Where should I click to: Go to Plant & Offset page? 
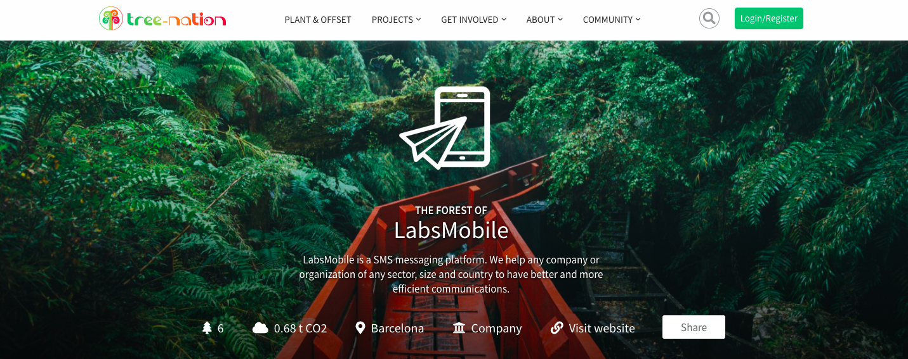tap(318, 20)
